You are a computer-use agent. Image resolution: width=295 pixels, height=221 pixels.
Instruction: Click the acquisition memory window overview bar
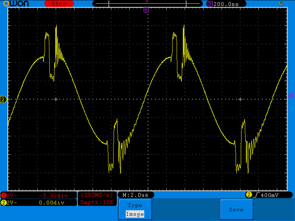click(147, 4)
